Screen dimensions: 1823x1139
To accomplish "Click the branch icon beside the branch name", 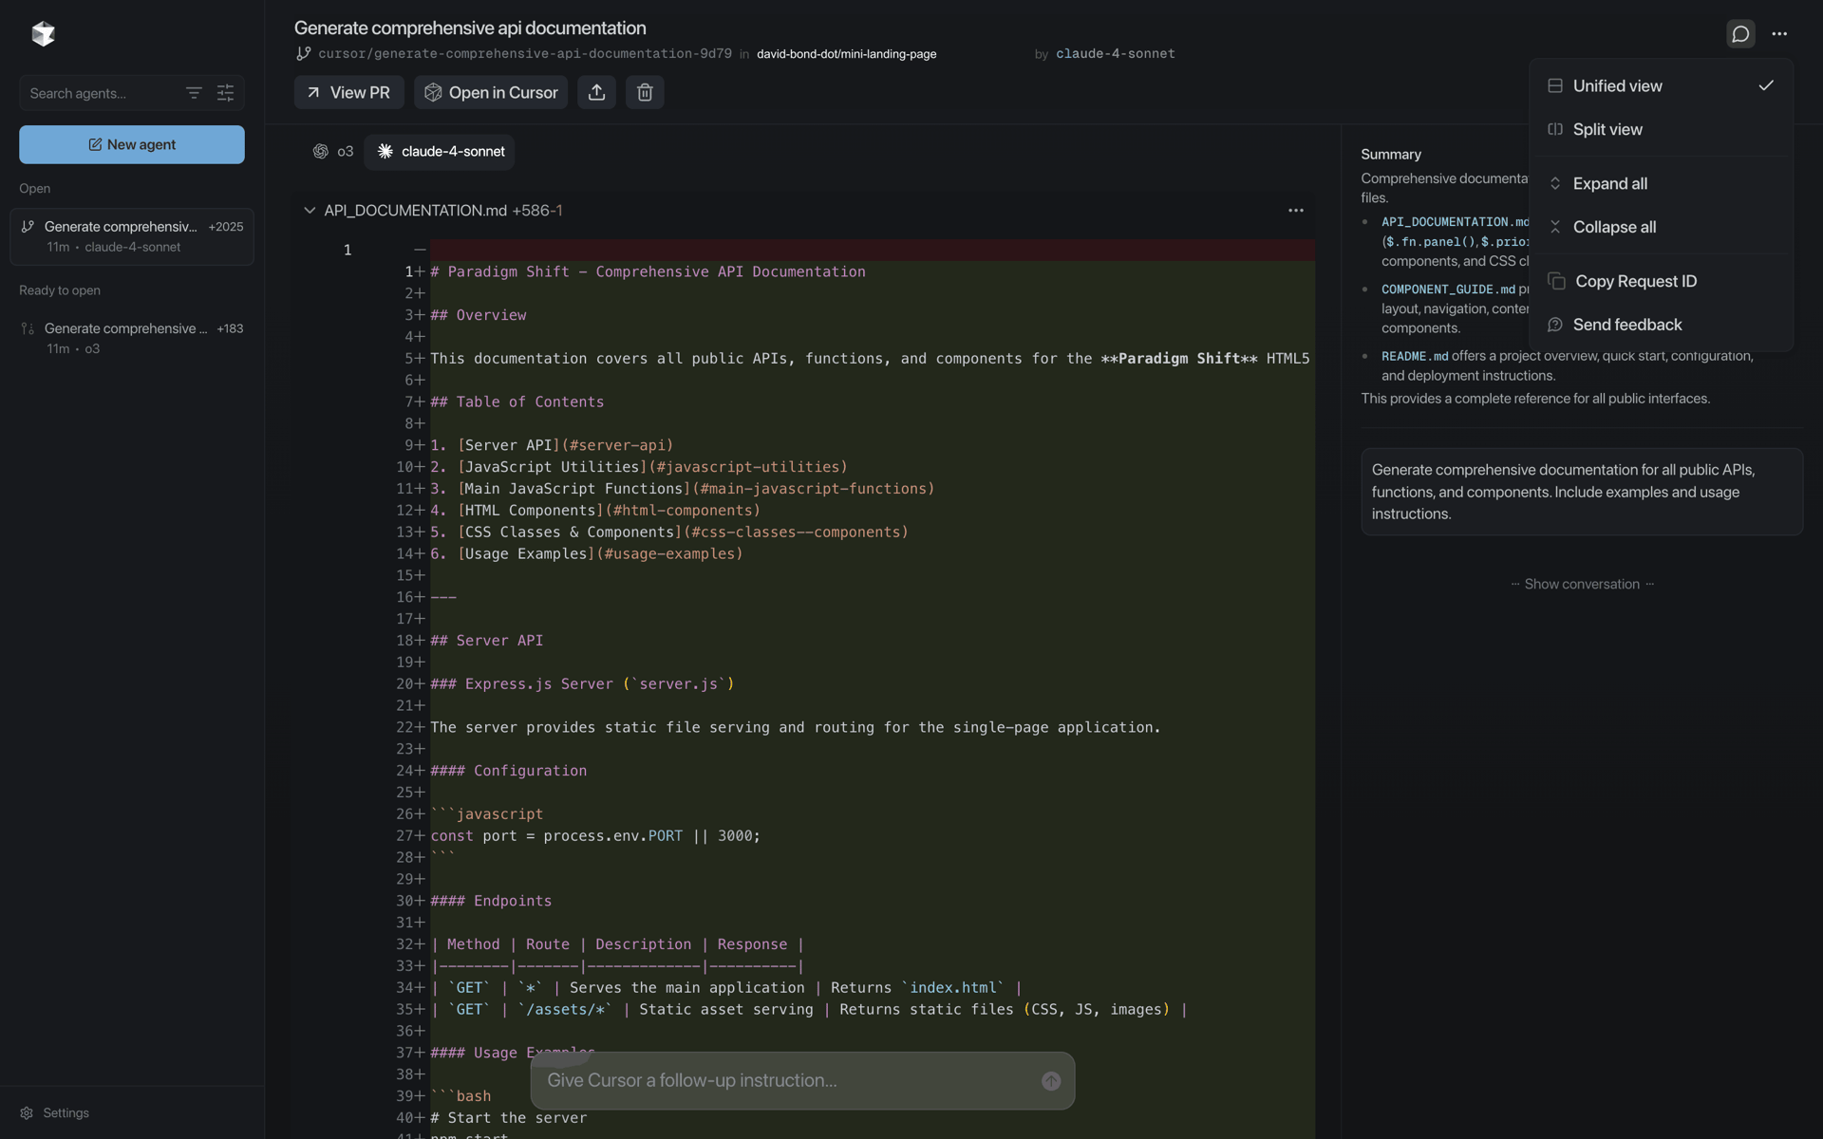I will point(303,54).
